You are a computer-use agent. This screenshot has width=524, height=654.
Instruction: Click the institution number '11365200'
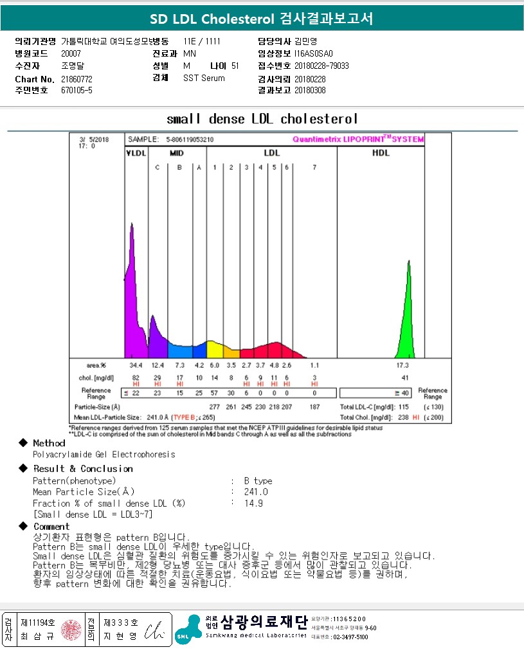(x=349, y=619)
